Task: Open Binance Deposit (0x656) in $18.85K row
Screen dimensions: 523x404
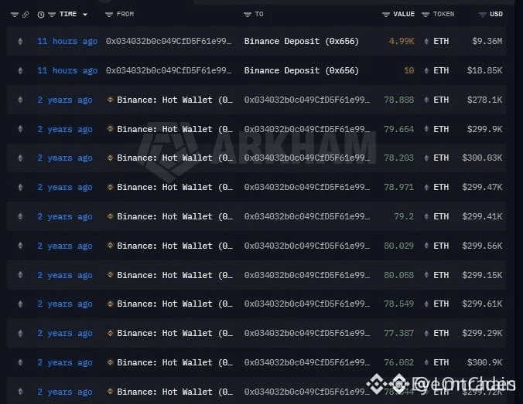Action: pos(302,70)
